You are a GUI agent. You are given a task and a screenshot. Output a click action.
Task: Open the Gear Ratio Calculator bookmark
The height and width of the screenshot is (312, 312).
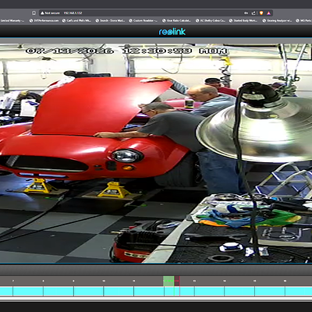[176, 20]
